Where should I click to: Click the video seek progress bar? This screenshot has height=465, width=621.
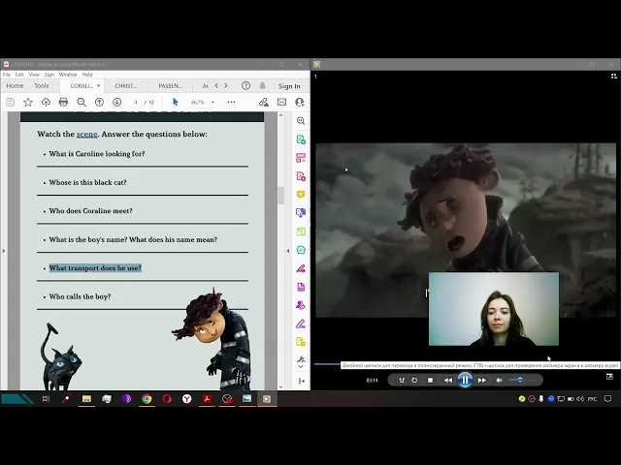(x=328, y=364)
